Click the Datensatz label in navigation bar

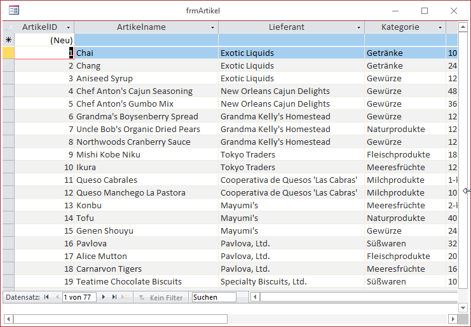[23, 297]
